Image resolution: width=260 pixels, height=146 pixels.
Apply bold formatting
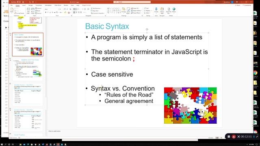click(x=46, y=13)
